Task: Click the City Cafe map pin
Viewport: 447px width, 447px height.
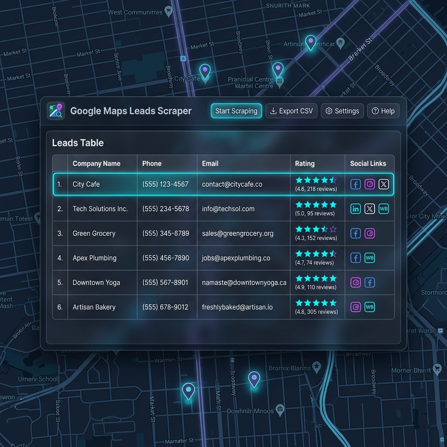Action: point(205,71)
